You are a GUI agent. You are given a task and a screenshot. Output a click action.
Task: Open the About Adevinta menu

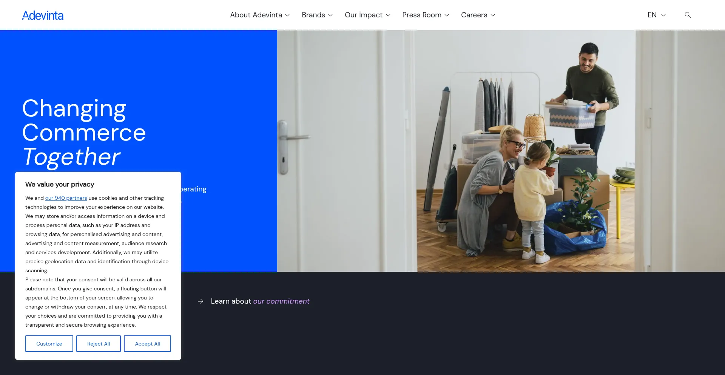(x=256, y=15)
